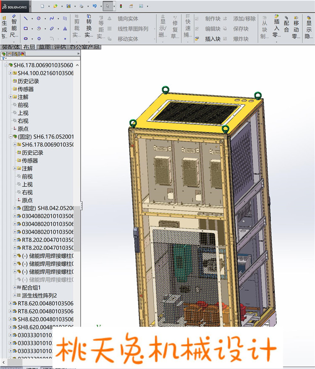Click 插入零部件 Insert Components tool
Image resolution: width=315 pixels, height=369 pixels.
[x=276, y=26]
